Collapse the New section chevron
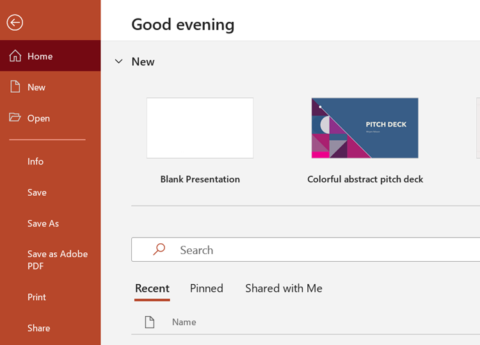 [118, 61]
